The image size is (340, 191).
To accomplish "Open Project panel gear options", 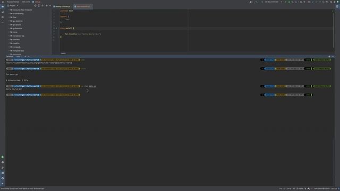I will coord(46,6).
